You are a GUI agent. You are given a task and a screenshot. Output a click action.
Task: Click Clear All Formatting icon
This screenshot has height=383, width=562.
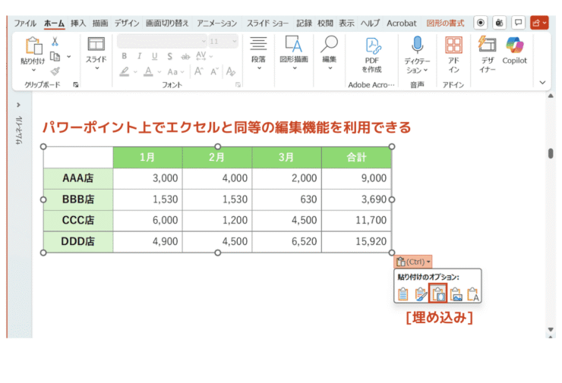click(x=230, y=71)
